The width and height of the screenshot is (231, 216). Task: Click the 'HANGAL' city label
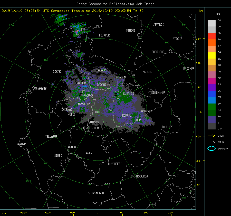tap(72, 147)
